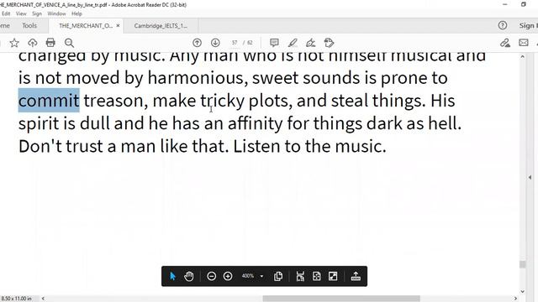Zoom out with minus button
Image resolution: width=538 pixels, height=302 pixels.
pos(211,276)
